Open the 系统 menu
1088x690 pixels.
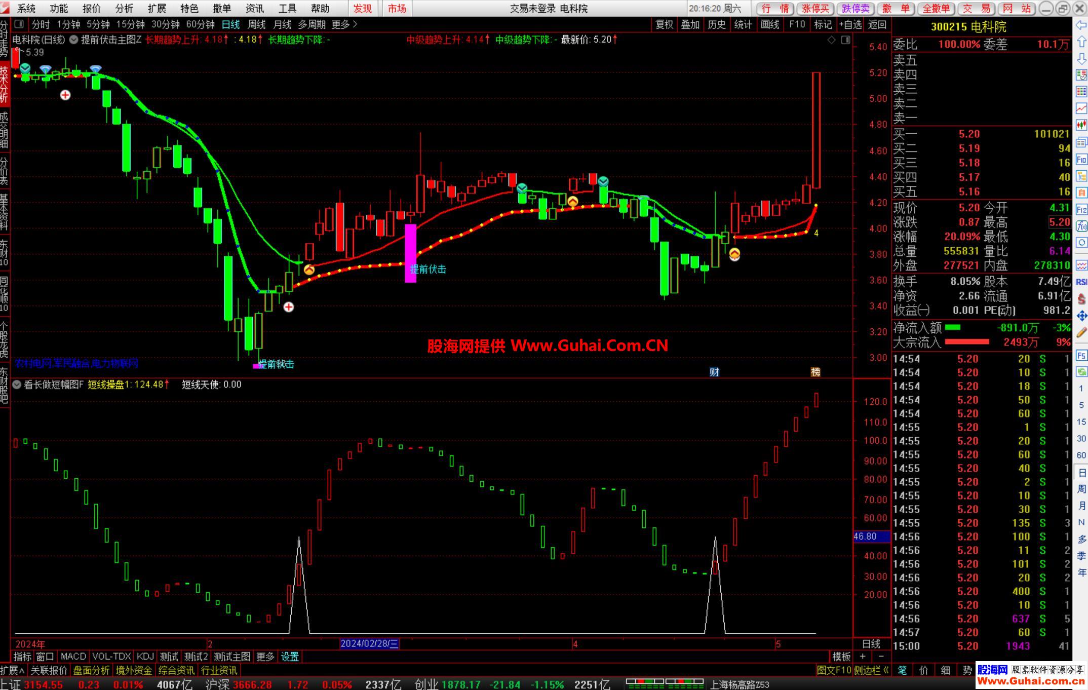coord(26,9)
